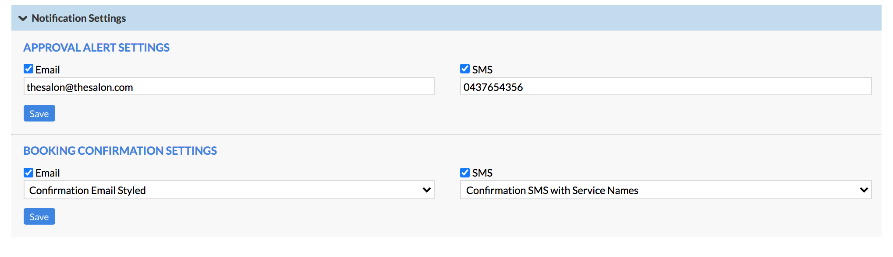Image resolution: width=893 pixels, height=257 pixels.
Task: Uncheck SMS under Approval Alert Settings
Action: click(x=465, y=69)
